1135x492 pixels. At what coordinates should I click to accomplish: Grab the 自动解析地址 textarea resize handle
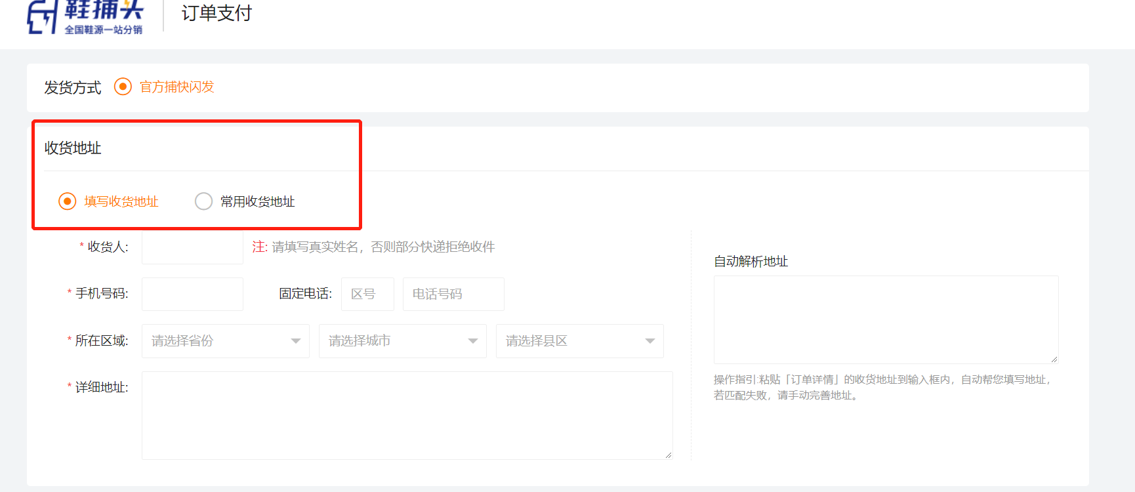click(1054, 359)
